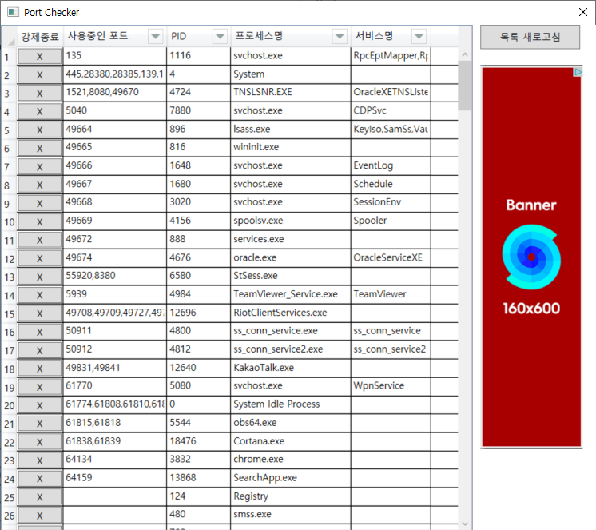Click the 강제종료 column header

point(40,37)
